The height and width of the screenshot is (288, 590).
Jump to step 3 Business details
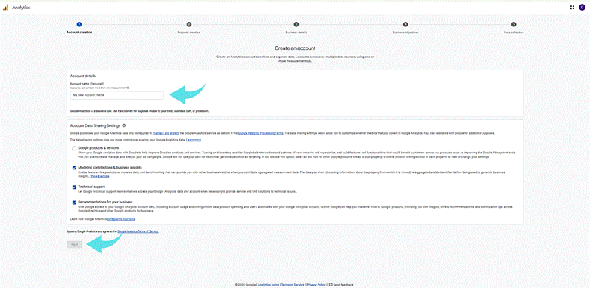click(296, 24)
